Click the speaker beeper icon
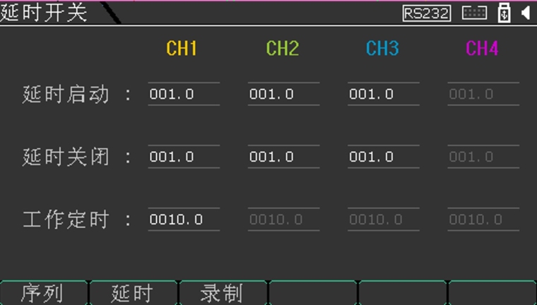The width and height of the screenshot is (537, 305). [x=525, y=13]
